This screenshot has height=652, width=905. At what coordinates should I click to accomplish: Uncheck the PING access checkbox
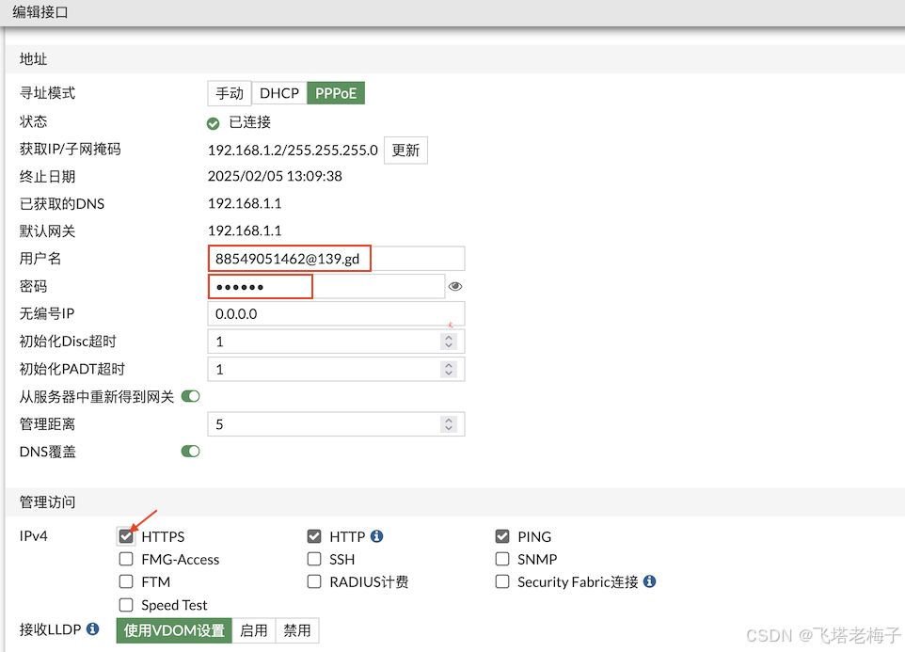click(x=502, y=536)
